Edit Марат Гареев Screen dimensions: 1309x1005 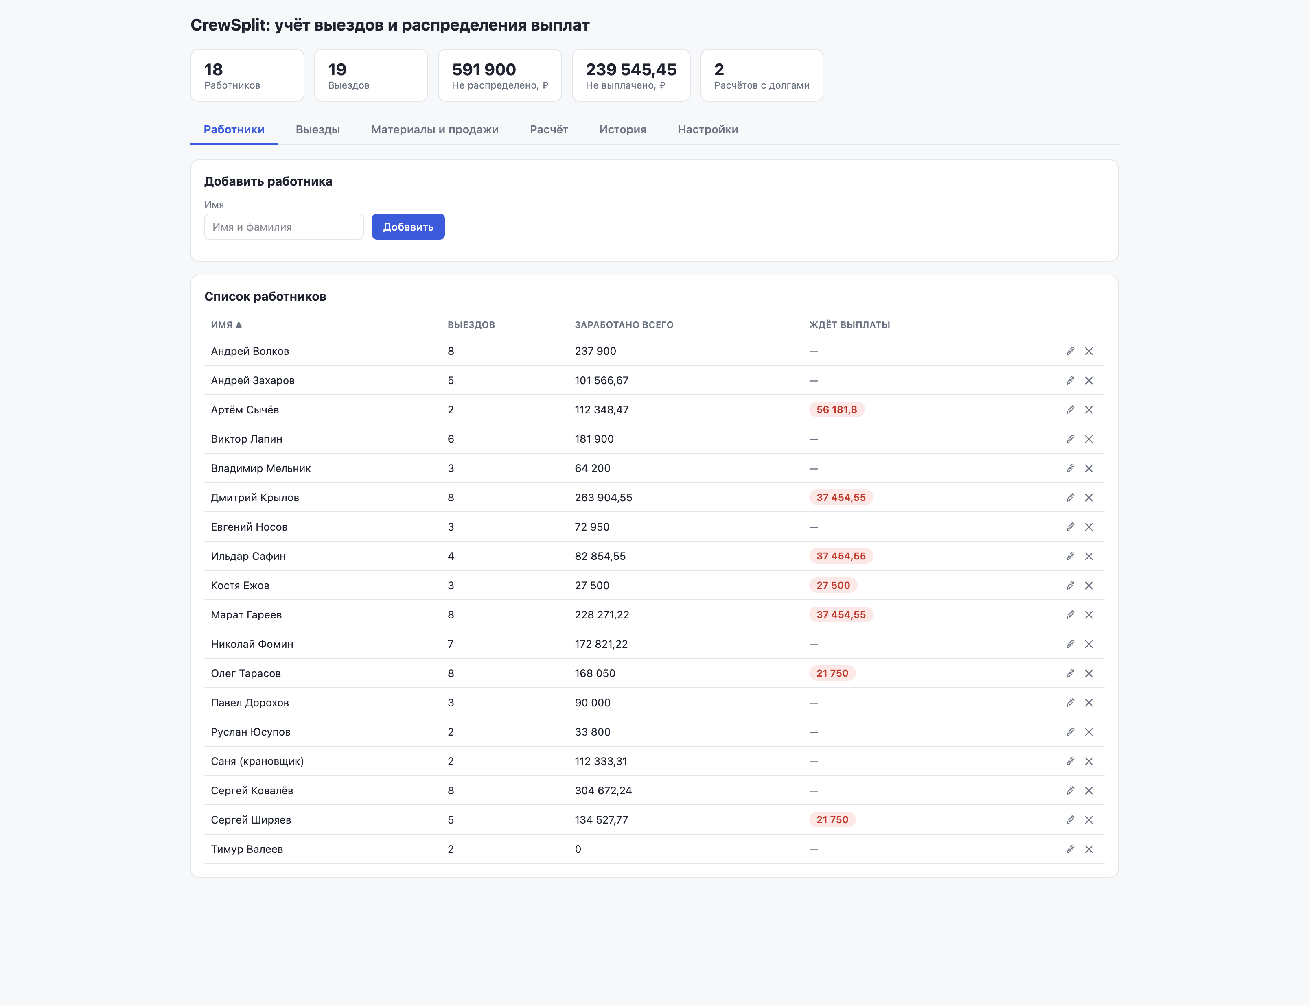tap(1070, 615)
